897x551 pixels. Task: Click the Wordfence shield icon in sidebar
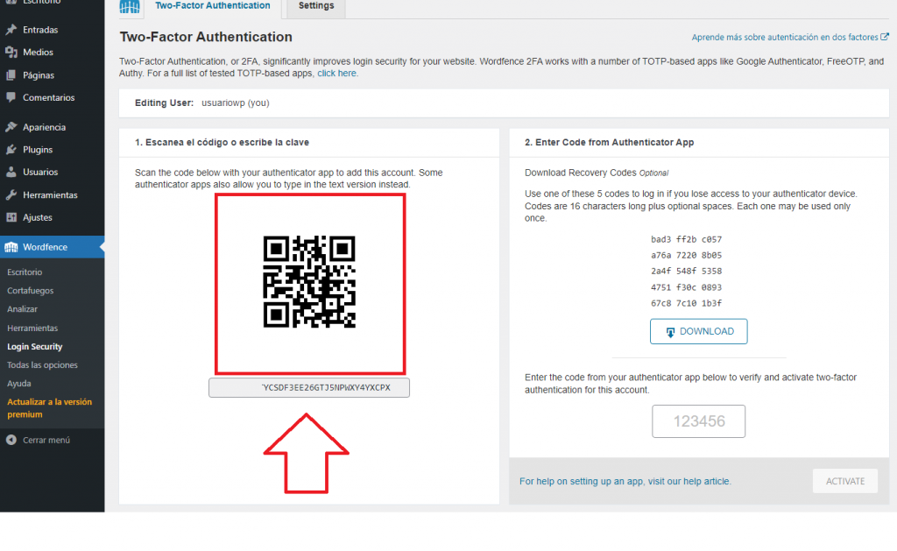(11, 247)
